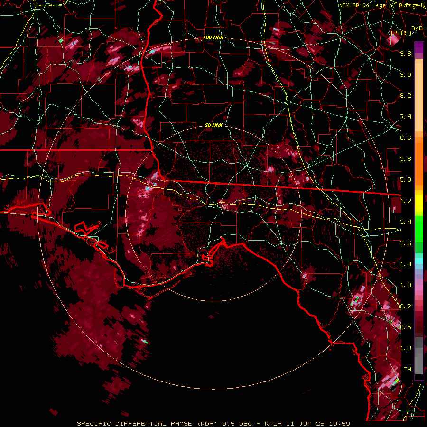The width and height of the screenshot is (427, 427).
Task: Click the '7.4' scale value
Action: coord(406,117)
